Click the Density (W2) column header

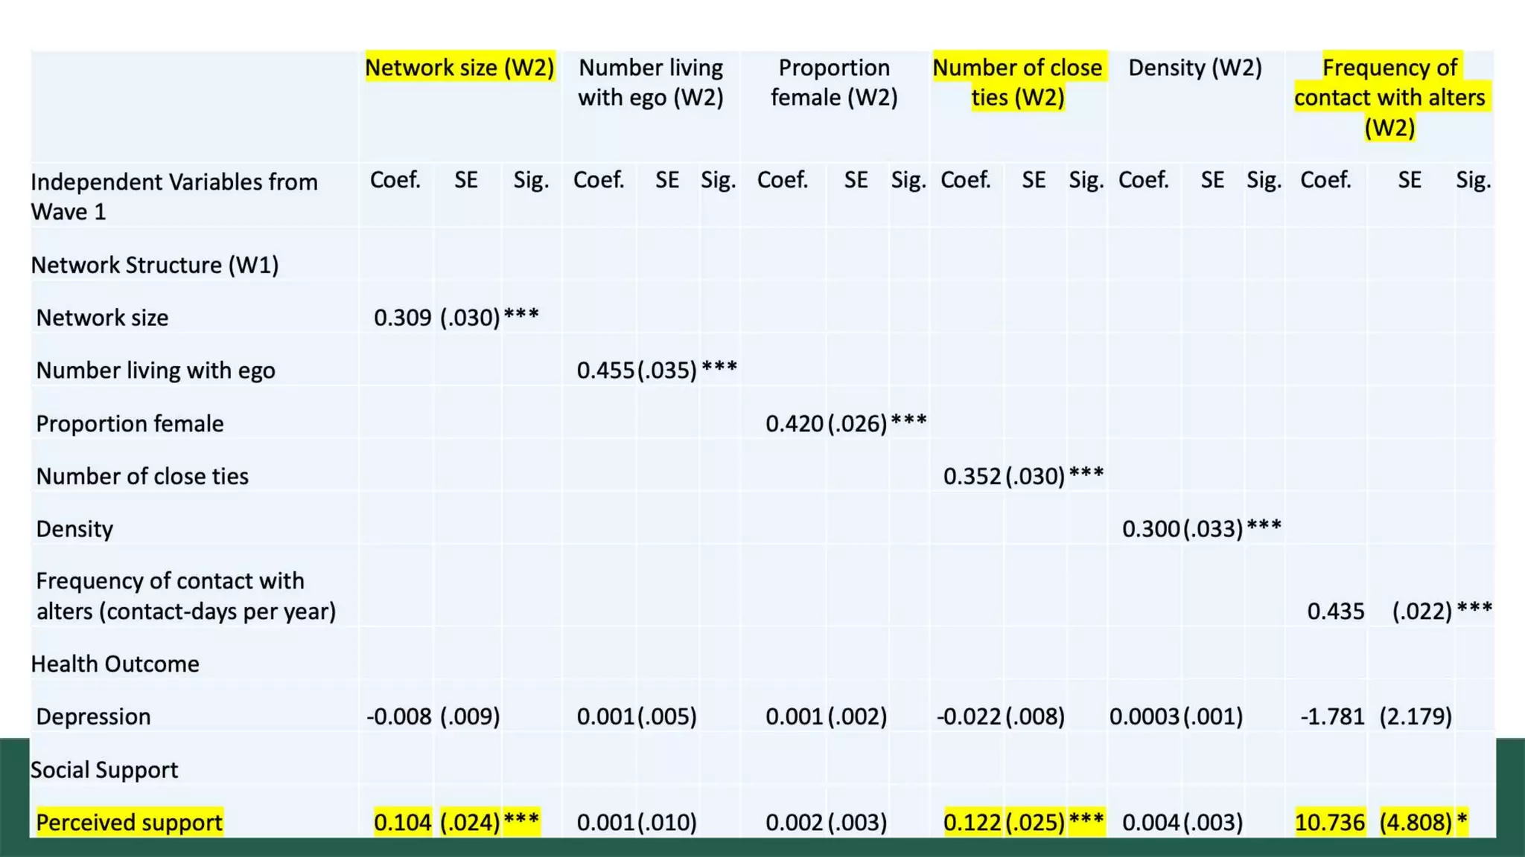tap(1194, 68)
